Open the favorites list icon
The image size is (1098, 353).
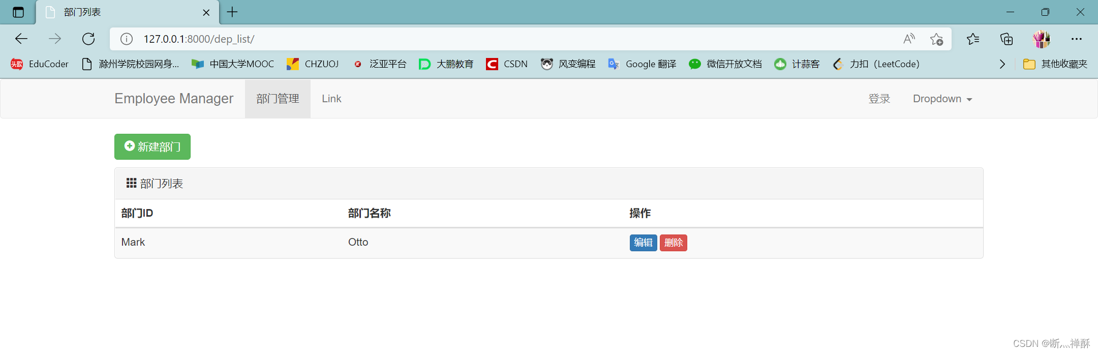coord(973,39)
